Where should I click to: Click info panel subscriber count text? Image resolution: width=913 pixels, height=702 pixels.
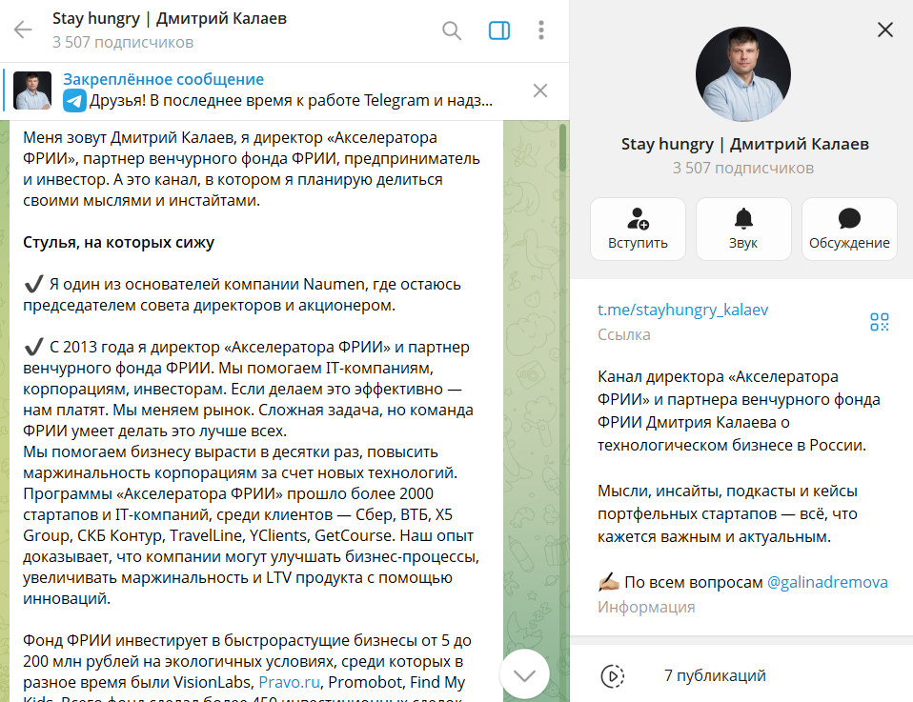[x=743, y=169]
